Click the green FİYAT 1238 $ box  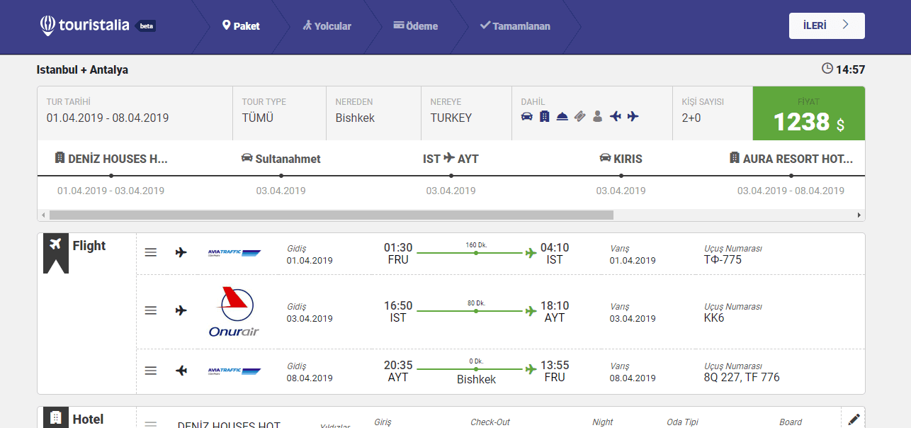808,113
